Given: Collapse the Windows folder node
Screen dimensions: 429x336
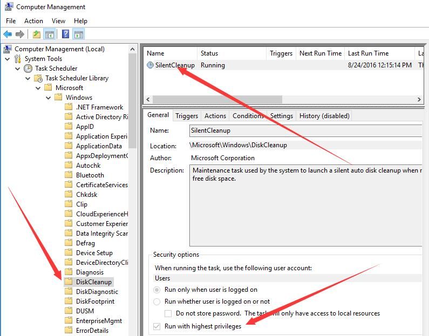Looking at the screenshot, I should 49,98.
